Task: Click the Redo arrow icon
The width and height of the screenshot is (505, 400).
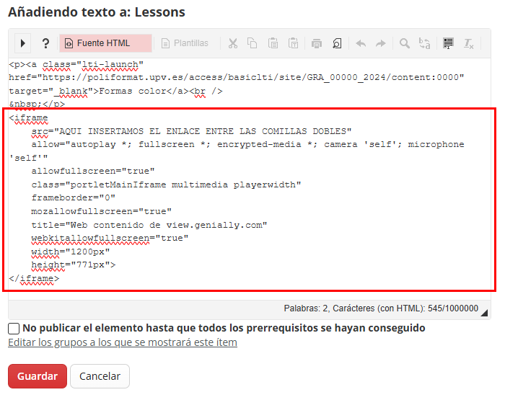Action: tap(381, 43)
